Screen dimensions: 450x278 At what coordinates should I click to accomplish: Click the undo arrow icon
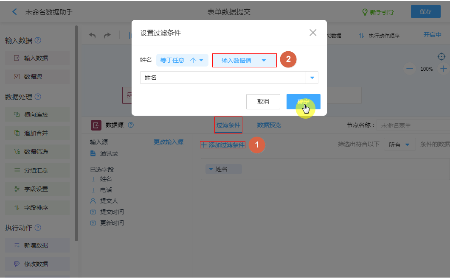(92, 36)
